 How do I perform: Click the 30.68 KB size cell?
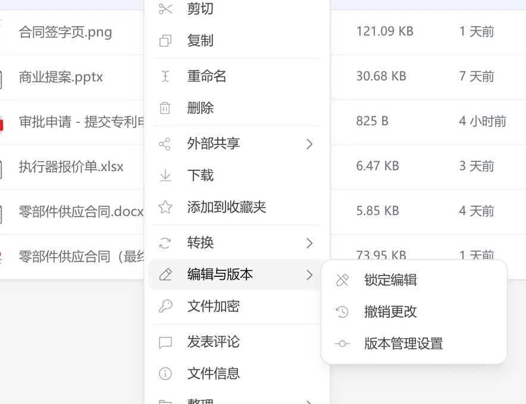(381, 77)
